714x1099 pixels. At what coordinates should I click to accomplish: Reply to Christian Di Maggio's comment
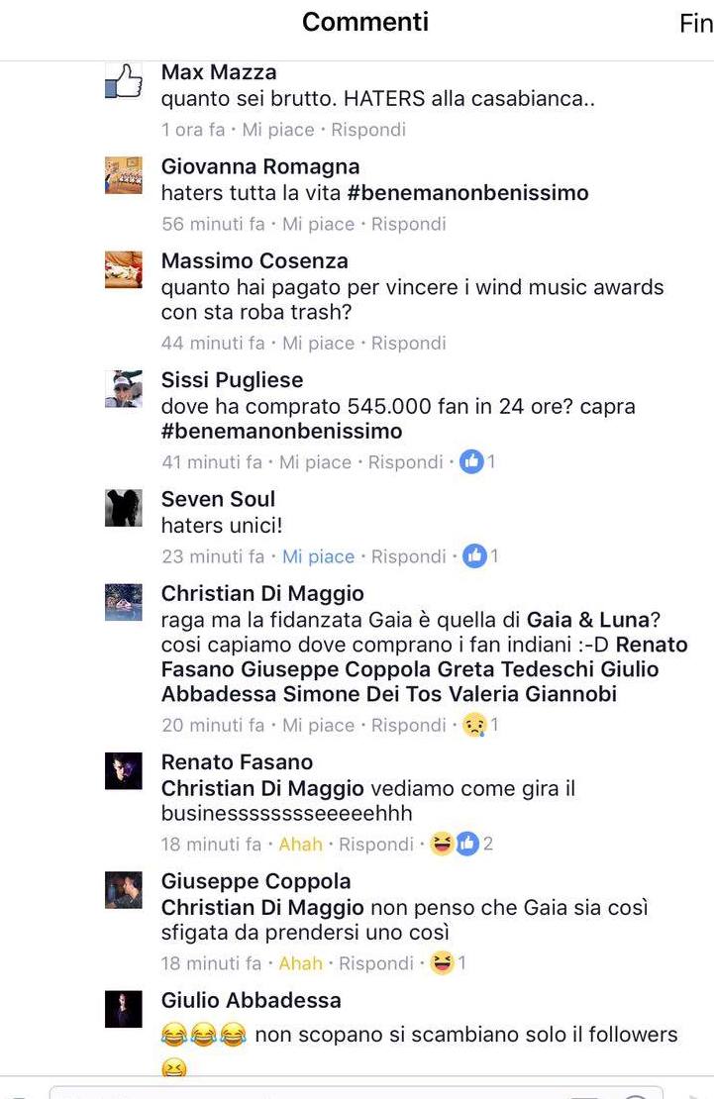(x=408, y=725)
